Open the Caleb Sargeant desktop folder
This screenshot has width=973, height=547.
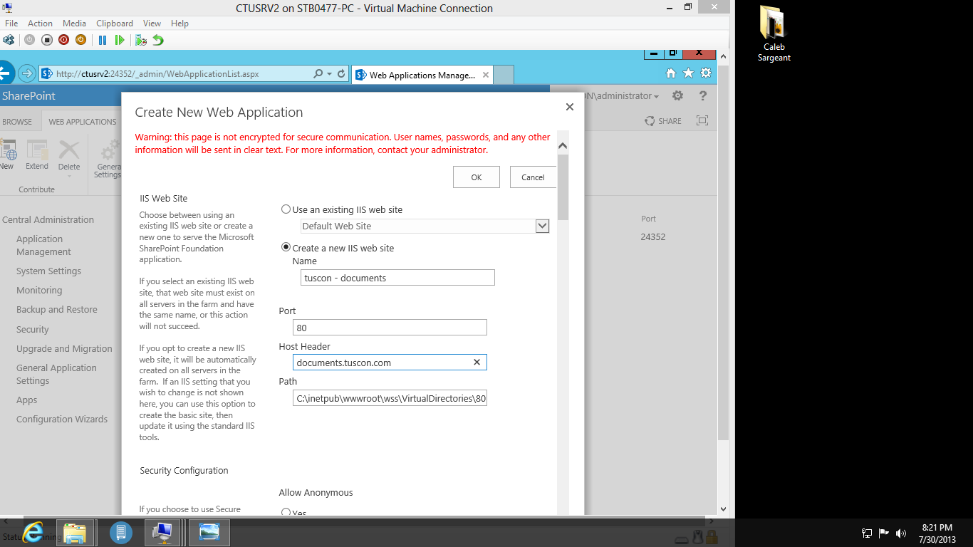click(774, 34)
